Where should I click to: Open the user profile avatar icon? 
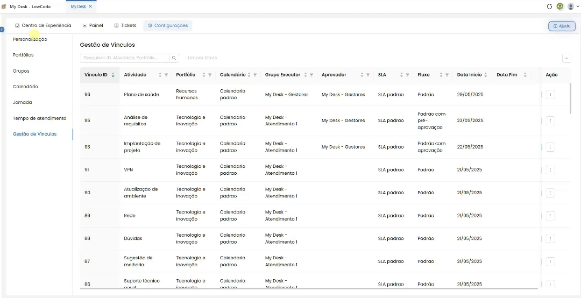coord(571,6)
